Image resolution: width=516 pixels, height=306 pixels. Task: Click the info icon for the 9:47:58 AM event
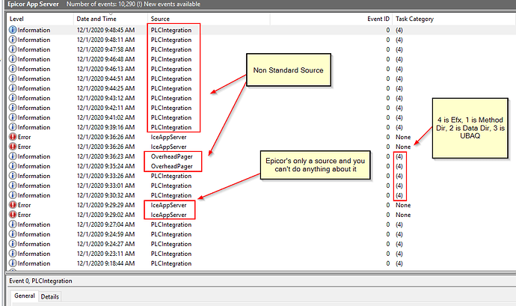[x=13, y=49]
